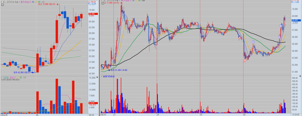Image resolution: width=302 pixels, height=116 pixels.
Task: Click the small square before 종가 단순 in daily chart
Action: pos(19,2)
